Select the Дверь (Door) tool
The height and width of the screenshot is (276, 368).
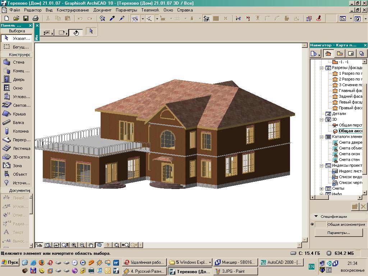pos(16,79)
